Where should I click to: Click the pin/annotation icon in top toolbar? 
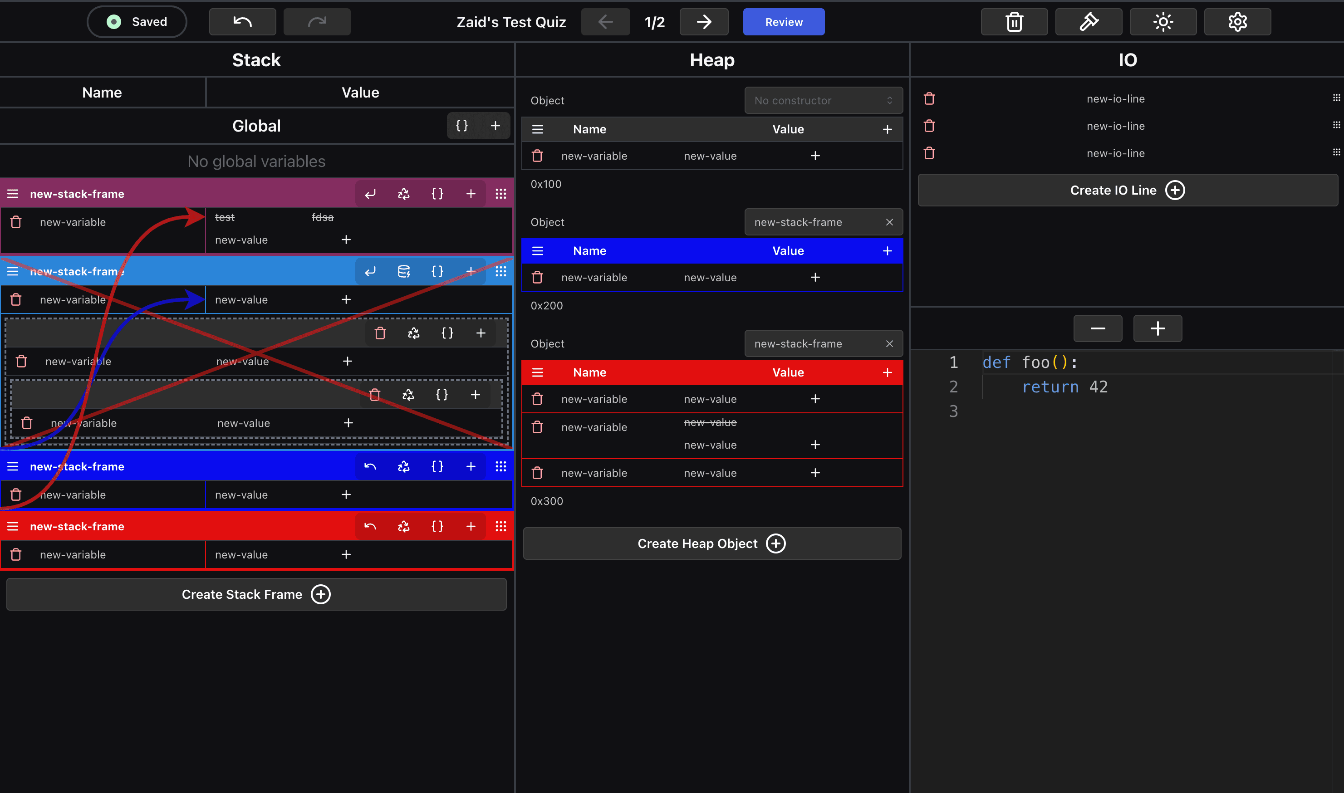pyautogui.click(x=1089, y=22)
